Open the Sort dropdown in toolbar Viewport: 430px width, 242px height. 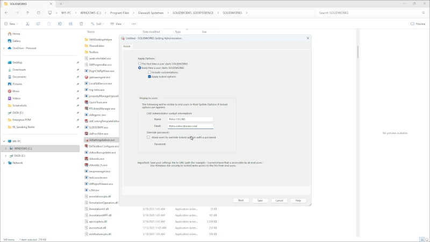(96, 24)
